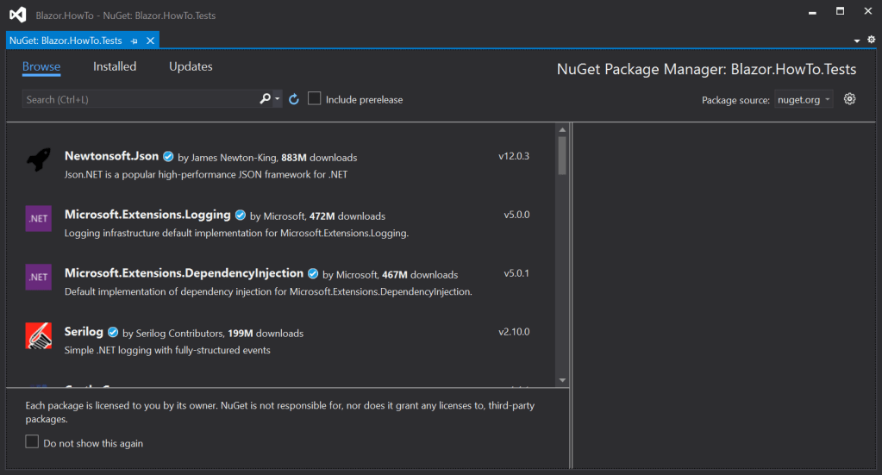Viewport: 882px width, 475px height.
Task: Click the Serilog package icon
Action: coord(38,335)
